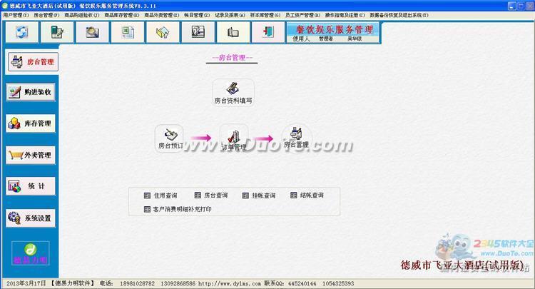Open 房台预订 booking icon

(170, 137)
